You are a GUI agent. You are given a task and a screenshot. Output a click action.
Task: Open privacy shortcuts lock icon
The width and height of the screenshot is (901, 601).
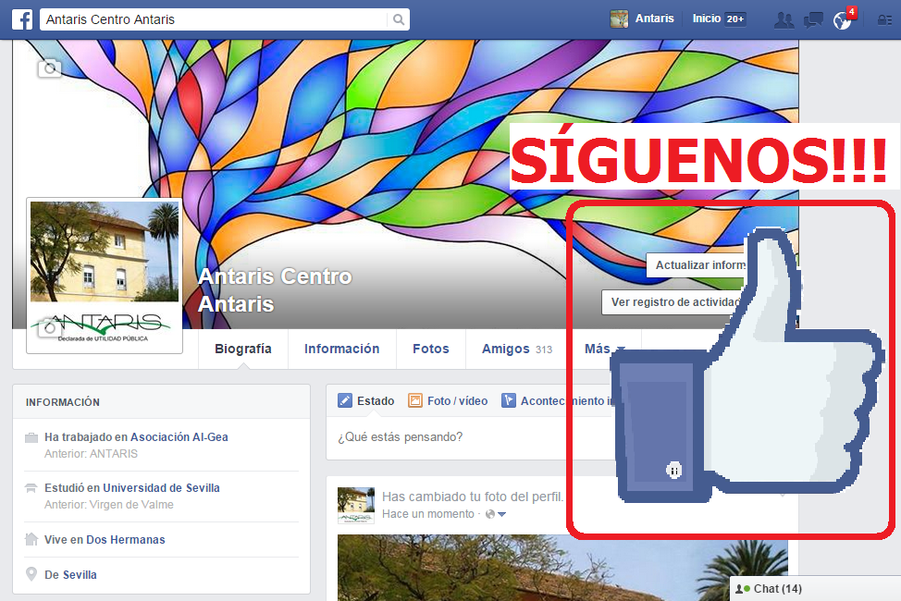click(x=884, y=20)
